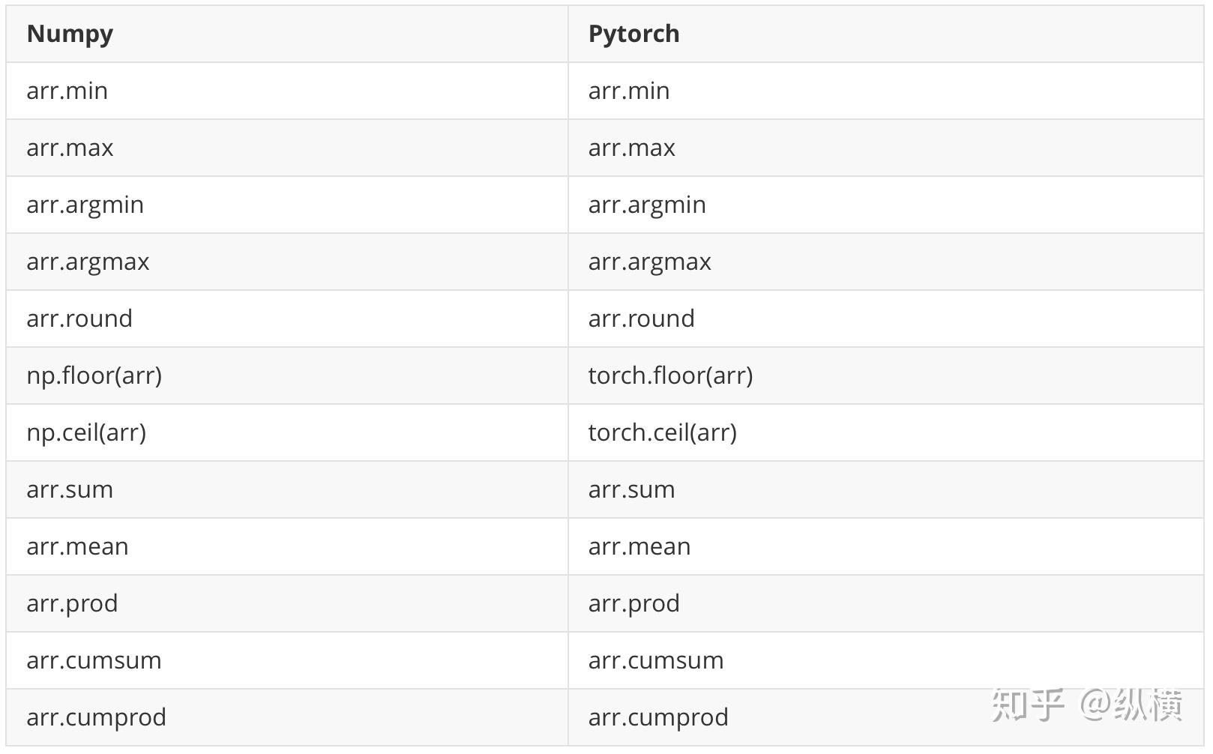
Task: Click arr.mean in the Pytorch column
Action: (x=639, y=546)
